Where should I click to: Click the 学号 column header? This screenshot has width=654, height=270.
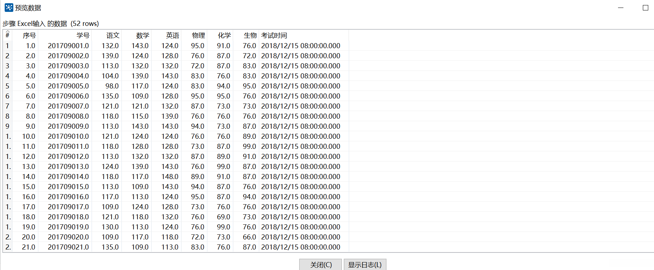(x=65, y=35)
